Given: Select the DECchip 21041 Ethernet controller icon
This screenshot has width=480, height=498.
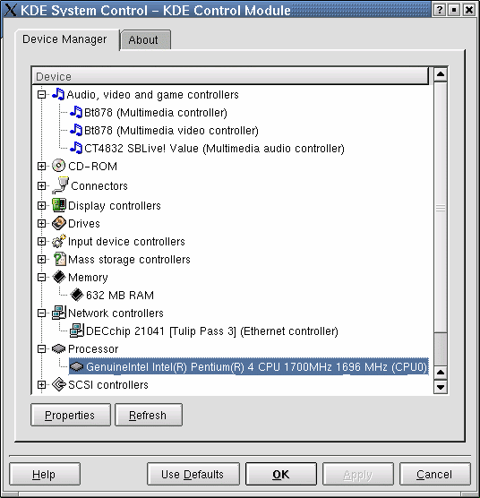Looking at the screenshot, I should click(x=77, y=331).
